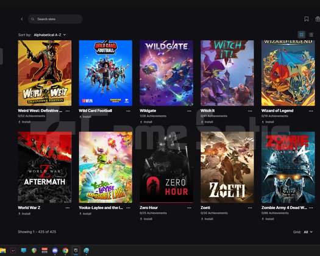
Task: Open more options for Wildgate
Action: pos(189,111)
